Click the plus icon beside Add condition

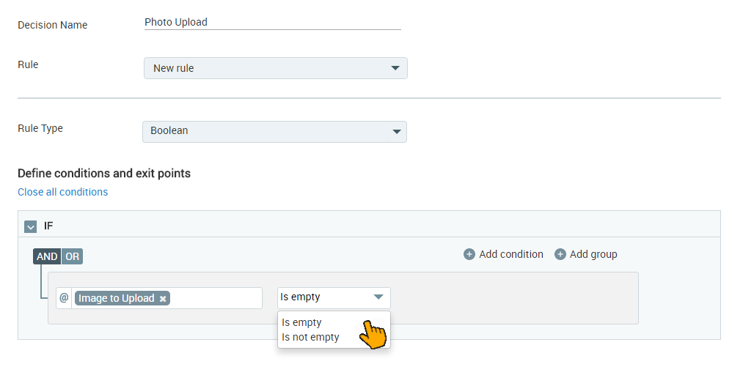[x=469, y=254]
